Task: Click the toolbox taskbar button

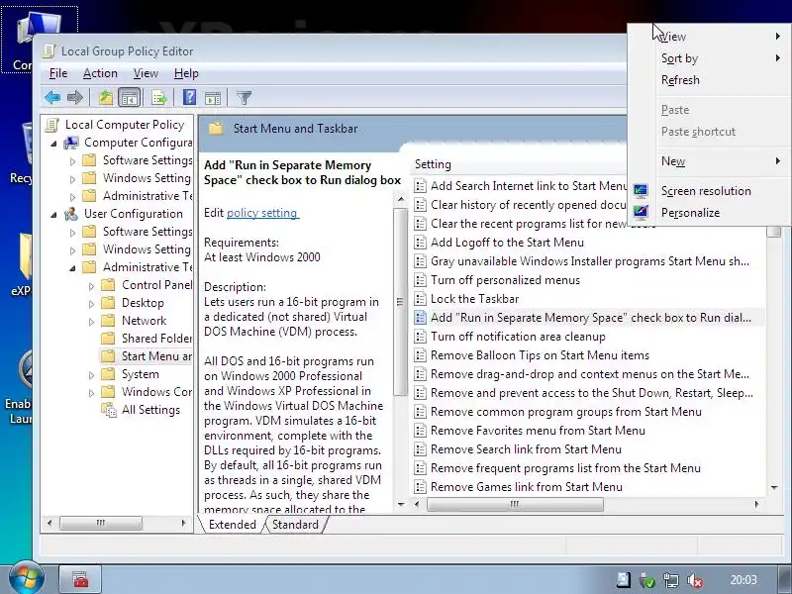Action: (x=81, y=579)
